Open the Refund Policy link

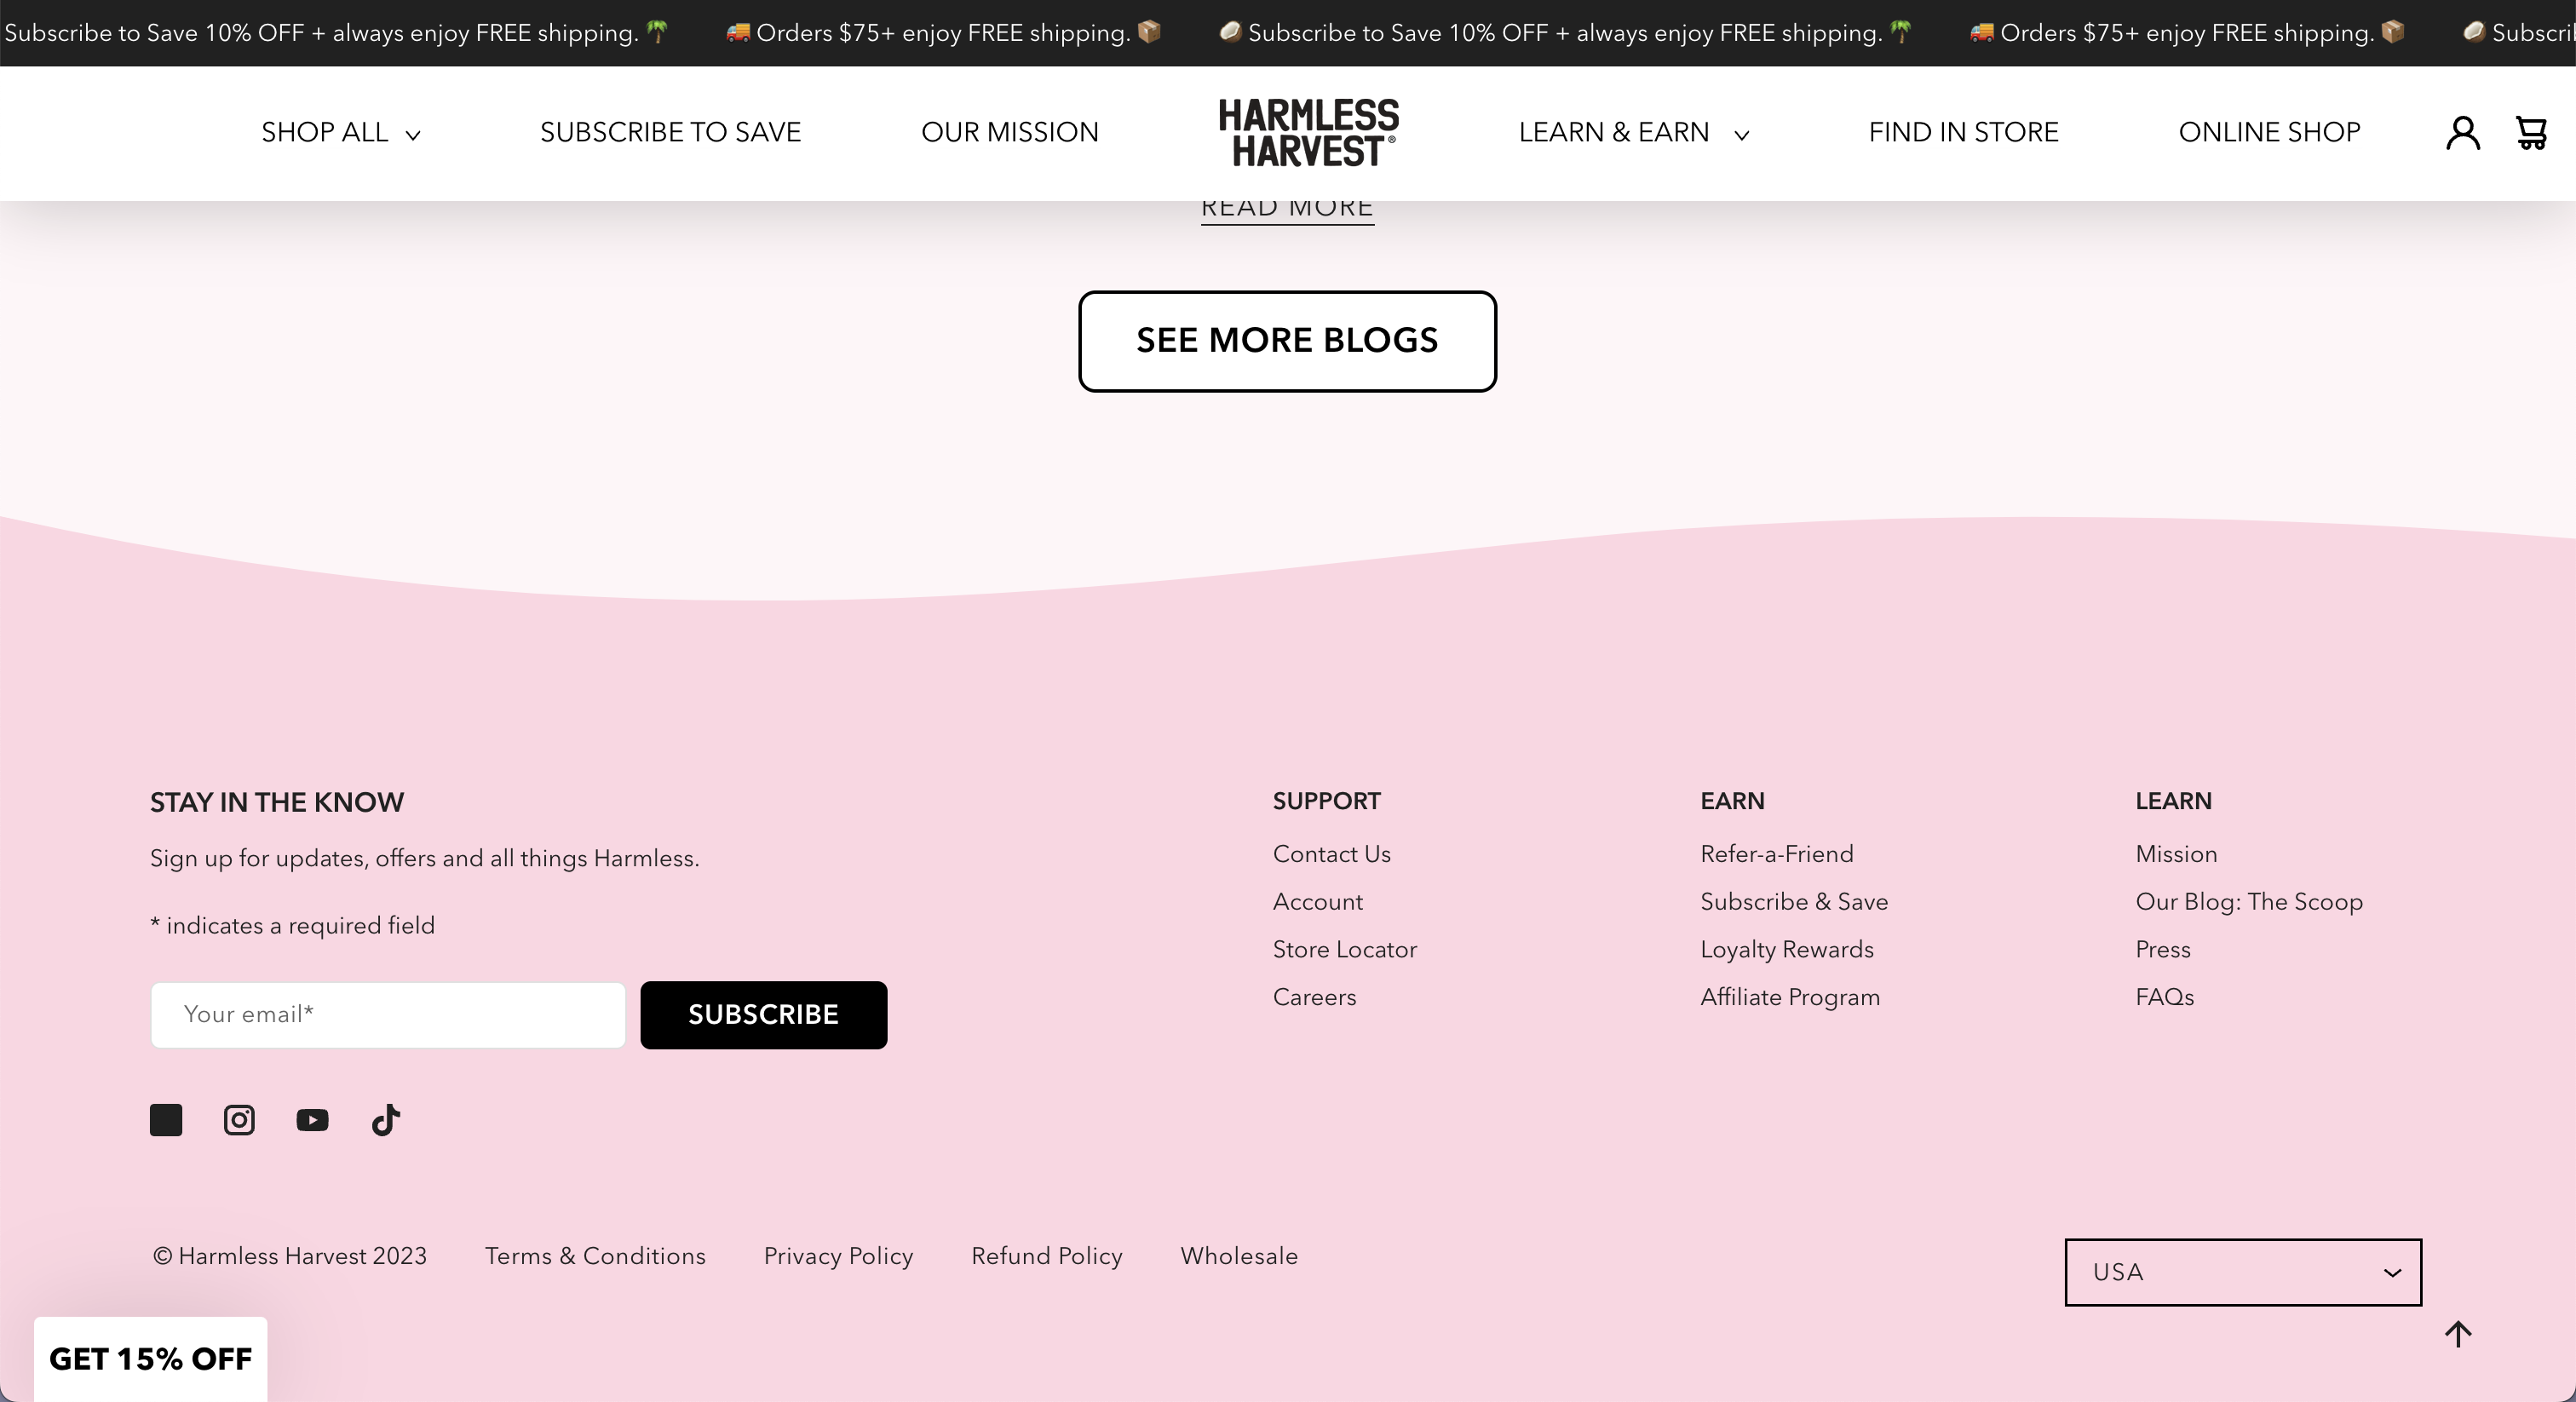tap(1047, 1257)
